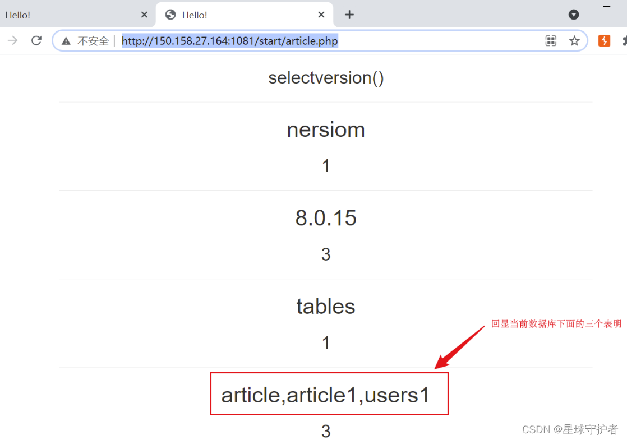627x440 pixels.
Task: Minimize the browser window
Action: click(606, 6)
